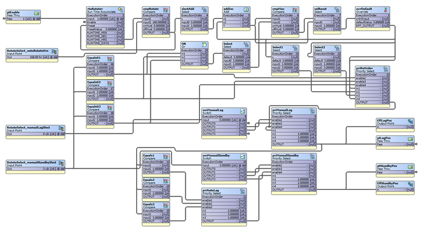Select the OUTPUT row in priAutoLag

coord(224,221)
